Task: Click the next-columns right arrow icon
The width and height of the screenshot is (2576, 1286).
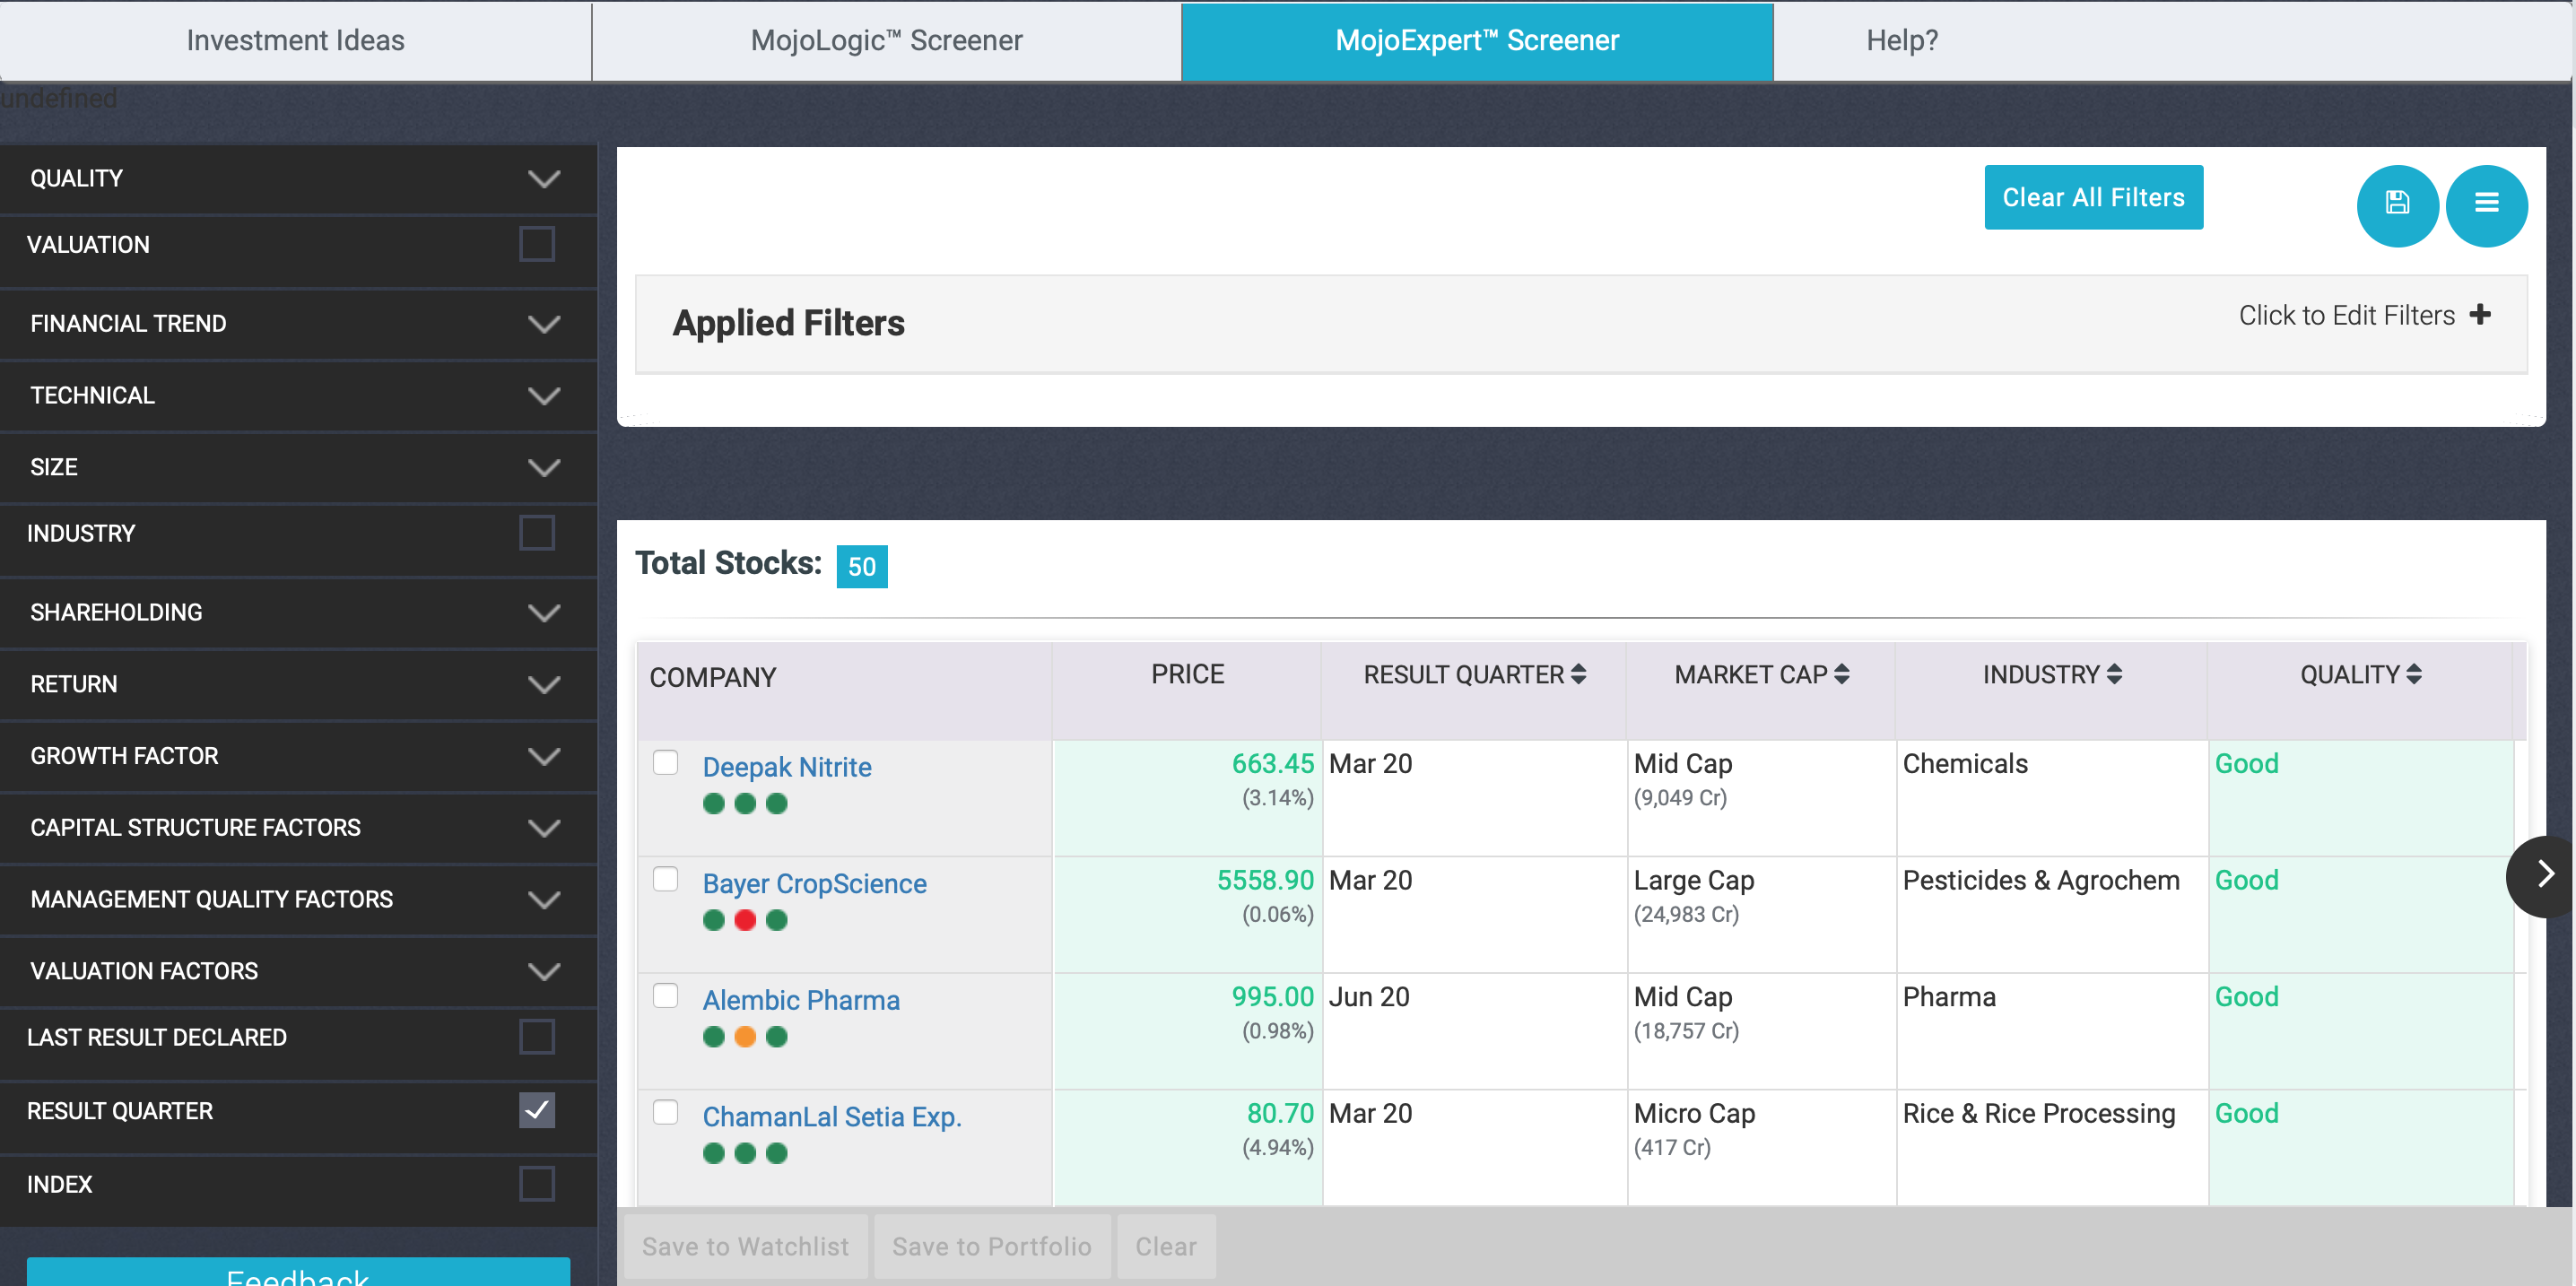Action: pyautogui.click(x=2545, y=875)
